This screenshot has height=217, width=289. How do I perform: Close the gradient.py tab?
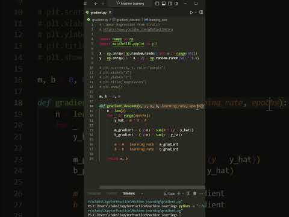[x=110, y=13]
